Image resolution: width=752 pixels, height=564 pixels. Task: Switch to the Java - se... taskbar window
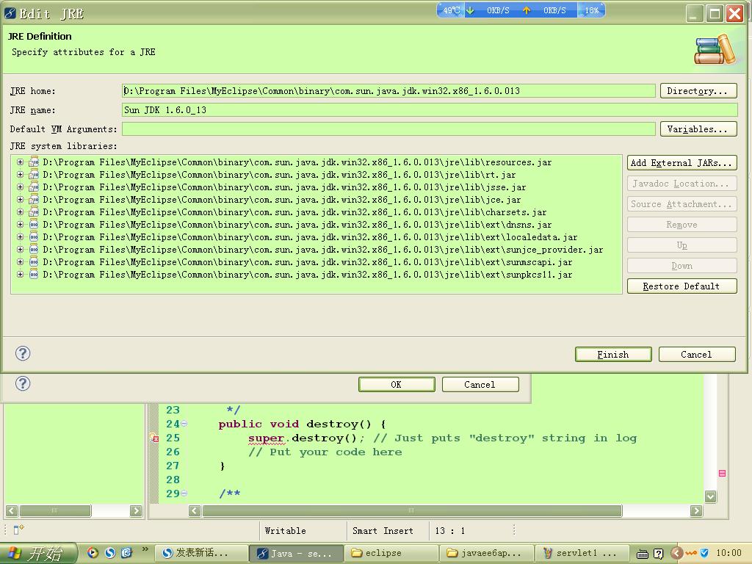point(296,553)
